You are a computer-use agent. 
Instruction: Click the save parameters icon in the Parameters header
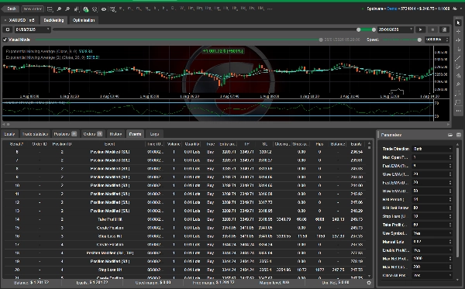tap(459, 135)
